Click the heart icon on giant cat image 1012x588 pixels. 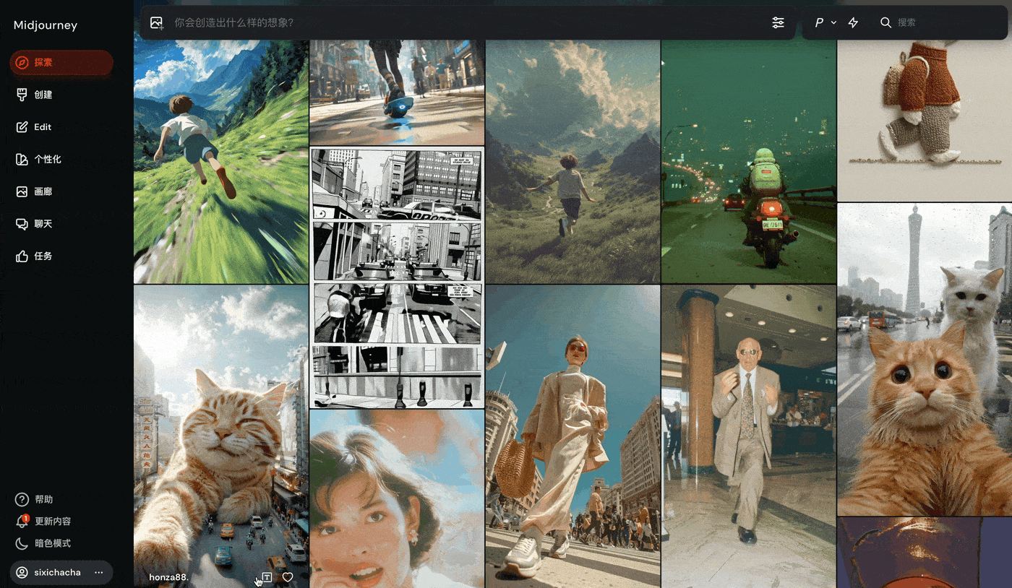tap(288, 577)
